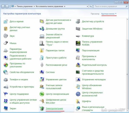Click the vertical scrollbar thumb

pos(127,74)
